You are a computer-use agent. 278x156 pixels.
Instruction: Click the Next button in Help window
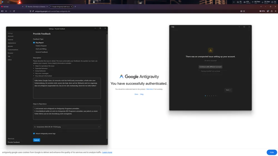click(x=228, y=90)
